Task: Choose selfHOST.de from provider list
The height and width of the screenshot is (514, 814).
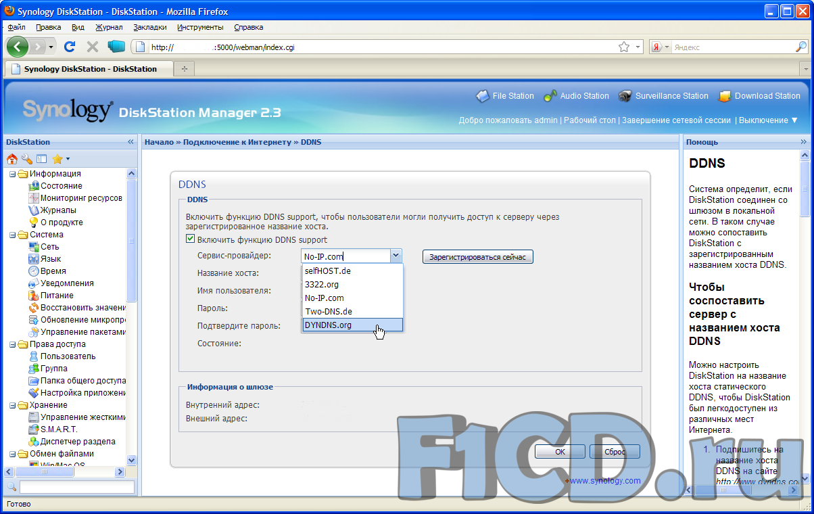Action: 353,271
